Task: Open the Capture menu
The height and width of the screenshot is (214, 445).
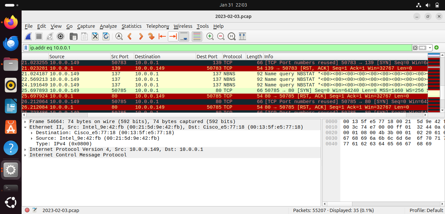Action: point(86,26)
